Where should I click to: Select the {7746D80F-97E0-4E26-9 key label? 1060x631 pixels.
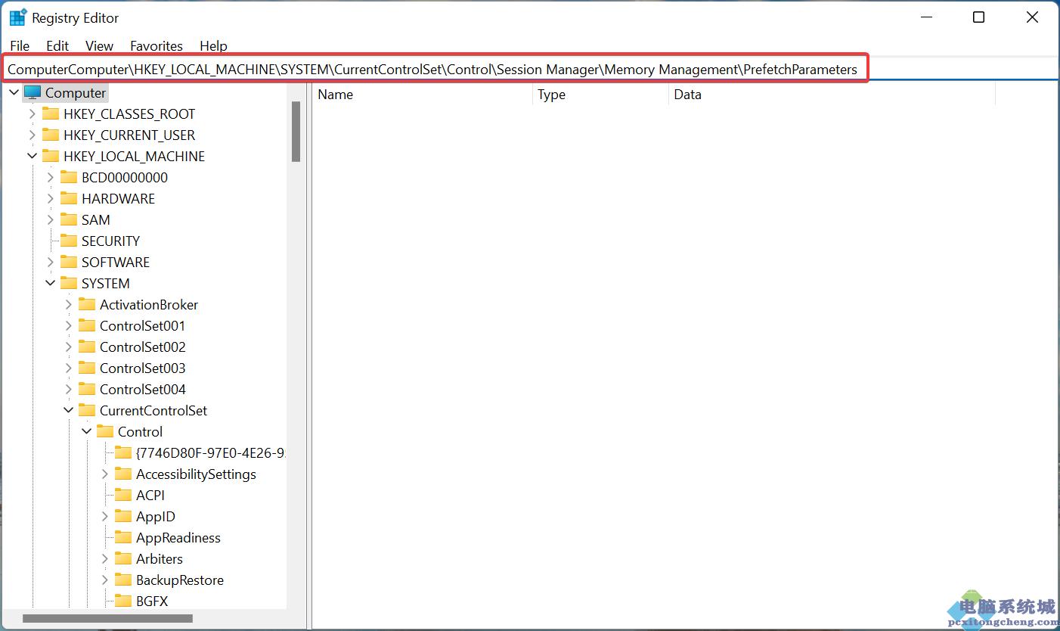[x=210, y=452]
